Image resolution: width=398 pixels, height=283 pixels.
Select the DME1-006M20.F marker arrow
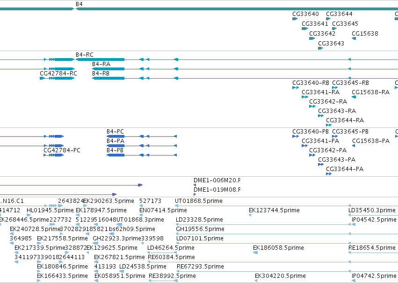click(195, 185)
